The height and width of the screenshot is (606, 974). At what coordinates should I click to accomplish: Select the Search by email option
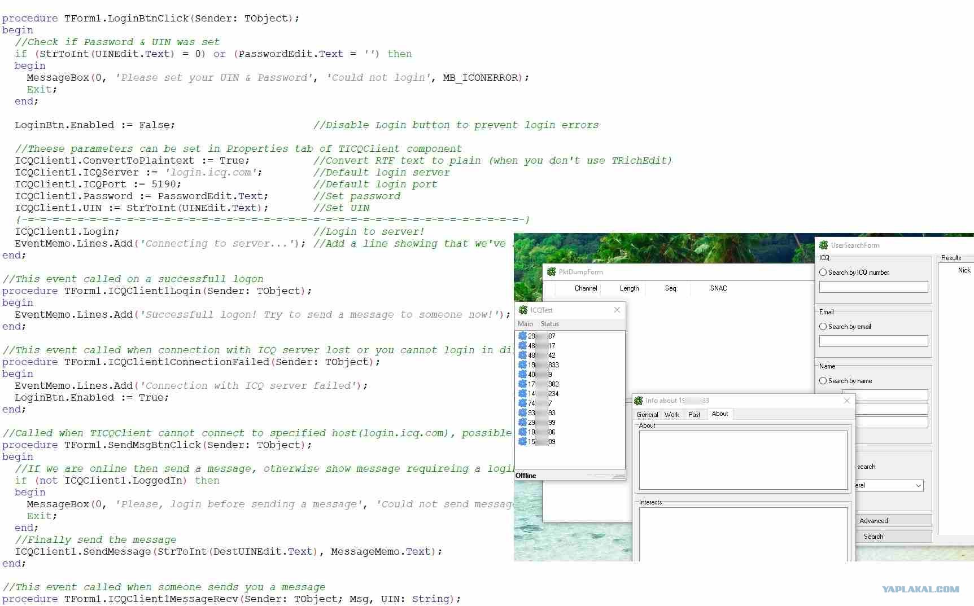point(845,326)
